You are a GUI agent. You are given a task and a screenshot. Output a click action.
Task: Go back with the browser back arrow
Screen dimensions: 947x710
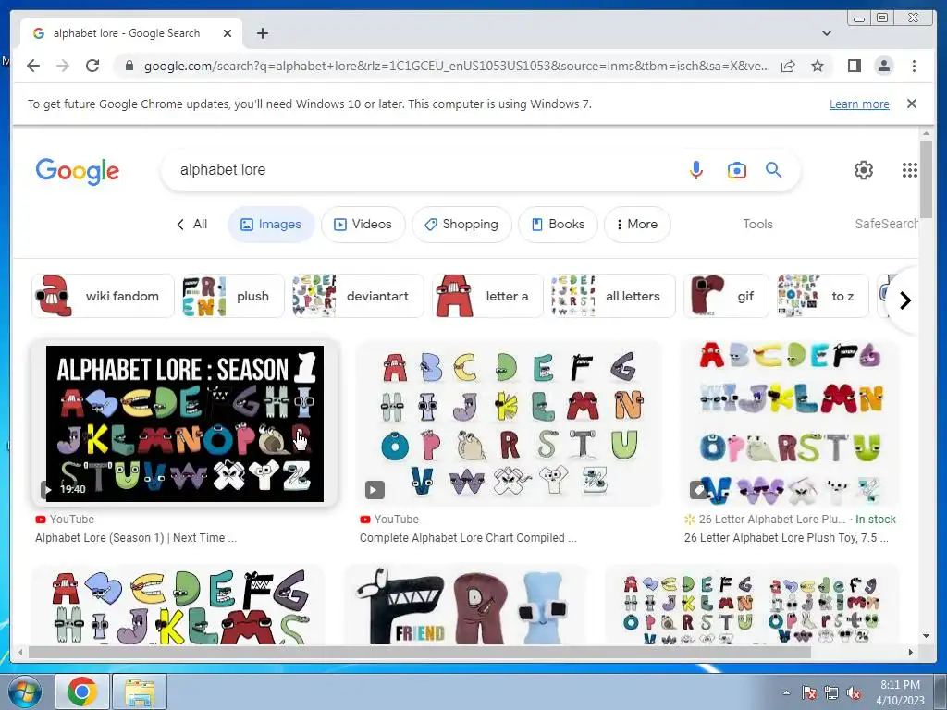[33, 66]
